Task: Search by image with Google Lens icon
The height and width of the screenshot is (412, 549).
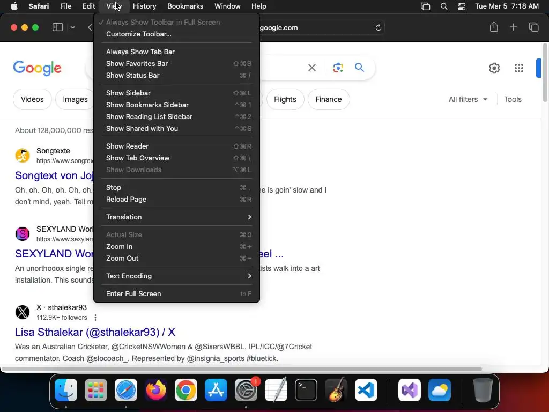Action: point(338,68)
